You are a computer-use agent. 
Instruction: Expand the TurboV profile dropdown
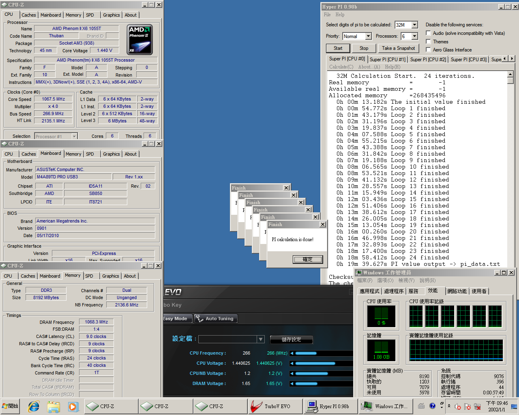click(x=261, y=339)
